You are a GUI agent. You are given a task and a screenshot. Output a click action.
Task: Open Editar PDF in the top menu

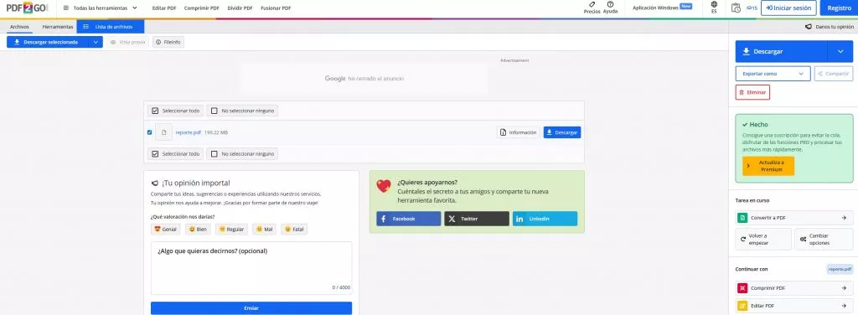coord(164,8)
